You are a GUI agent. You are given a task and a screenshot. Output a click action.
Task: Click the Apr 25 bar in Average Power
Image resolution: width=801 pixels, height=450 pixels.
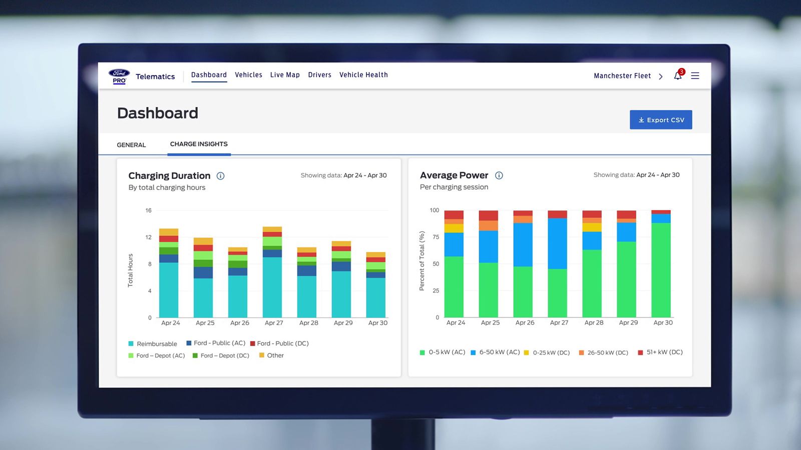click(x=489, y=264)
